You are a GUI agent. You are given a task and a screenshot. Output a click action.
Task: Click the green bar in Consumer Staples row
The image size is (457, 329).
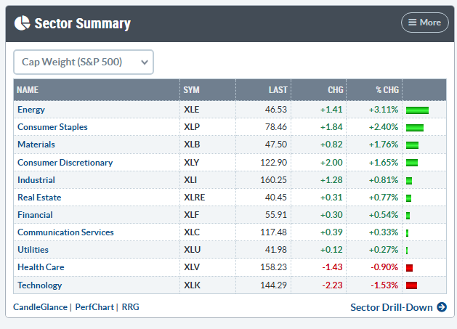click(415, 128)
